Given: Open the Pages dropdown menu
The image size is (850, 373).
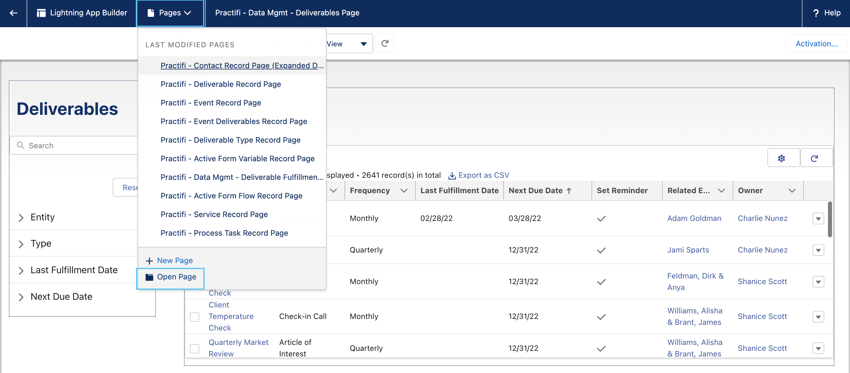Looking at the screenshot, I should [x=170, y=13].
